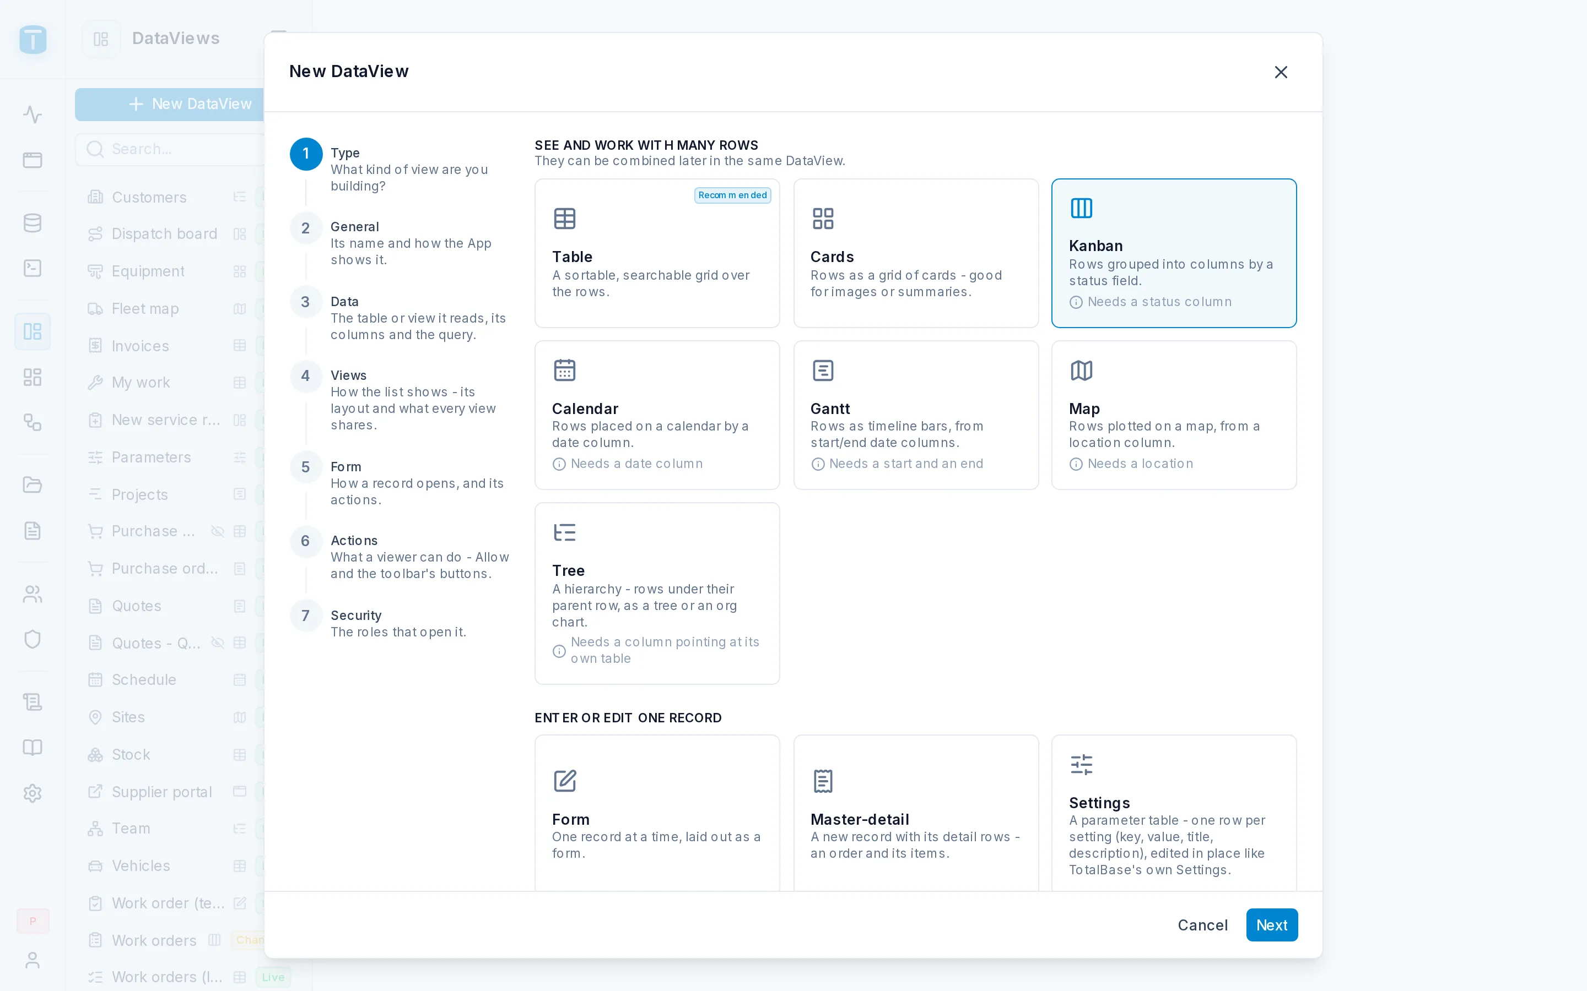Screen dimensions: 1587x991
Task: Choose the Gantt view type card
Action: pyautogui.click(x=915, y=415)
